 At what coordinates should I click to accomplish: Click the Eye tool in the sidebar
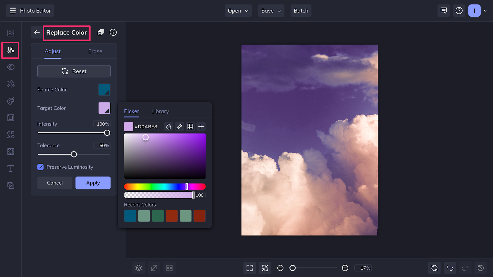click(10, 67)
